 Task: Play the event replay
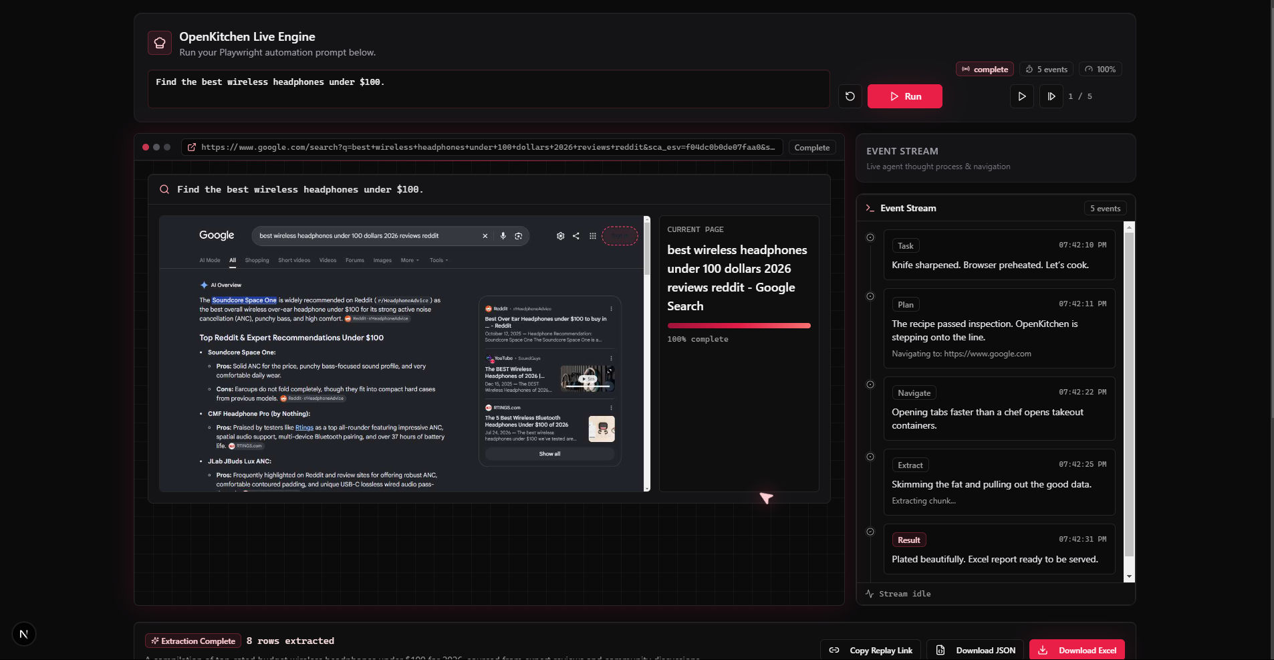tap(1021, 96)
